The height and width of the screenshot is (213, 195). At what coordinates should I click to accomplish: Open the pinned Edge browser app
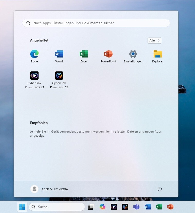[34, 56]
